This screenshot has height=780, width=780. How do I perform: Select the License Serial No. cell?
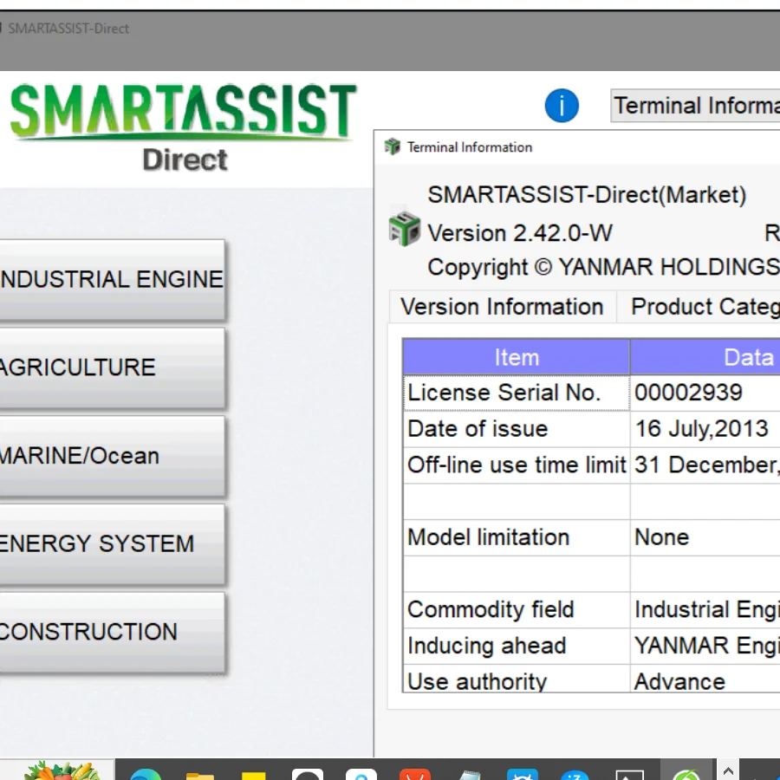pos(517,393)
